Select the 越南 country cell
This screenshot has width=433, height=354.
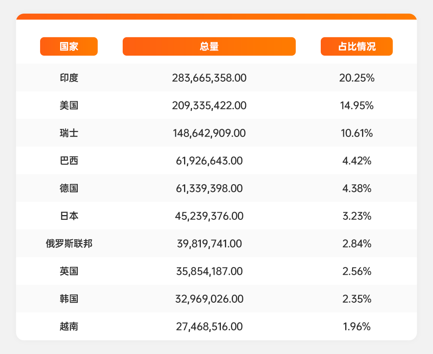(x=69, y=326)
